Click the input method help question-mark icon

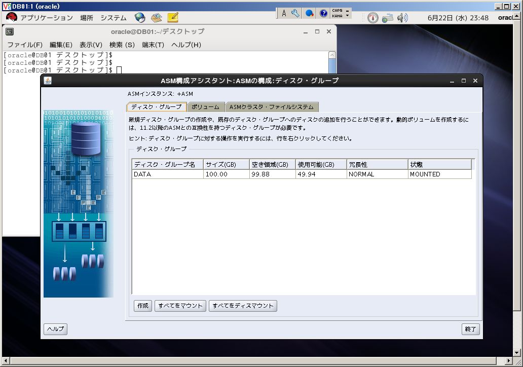[x=323, y=13]
